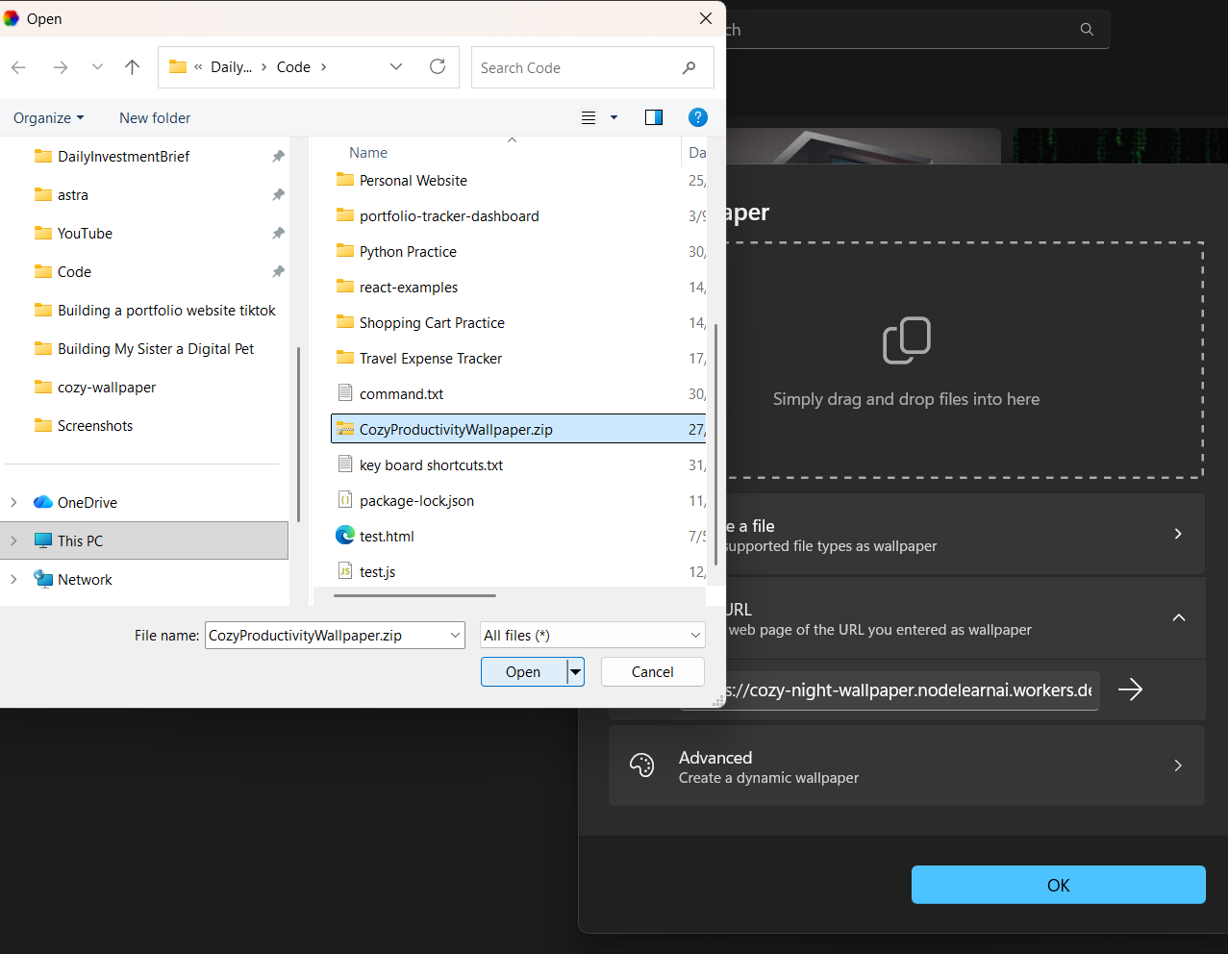Image resolution: width=1228 pixels, height=954 pixels.
Task: Open Building a portfolio website tiktok folder
Action: coord(166,311)
